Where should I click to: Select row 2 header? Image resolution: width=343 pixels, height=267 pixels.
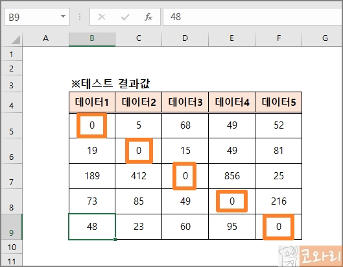[x=12, y=68]
